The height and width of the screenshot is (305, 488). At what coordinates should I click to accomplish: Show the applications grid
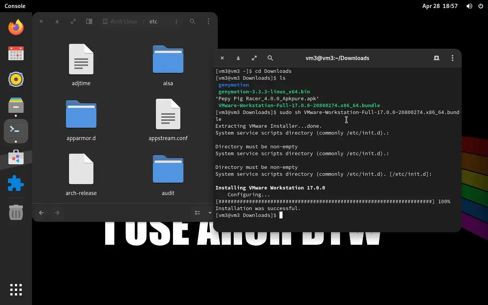pos(16,290)
